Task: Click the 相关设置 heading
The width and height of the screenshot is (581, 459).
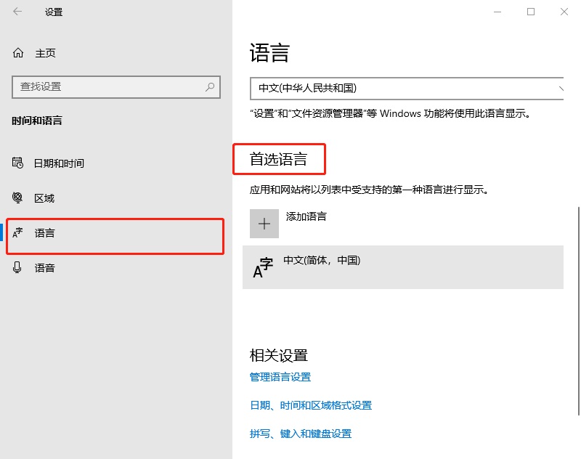Action: point(278,355)
